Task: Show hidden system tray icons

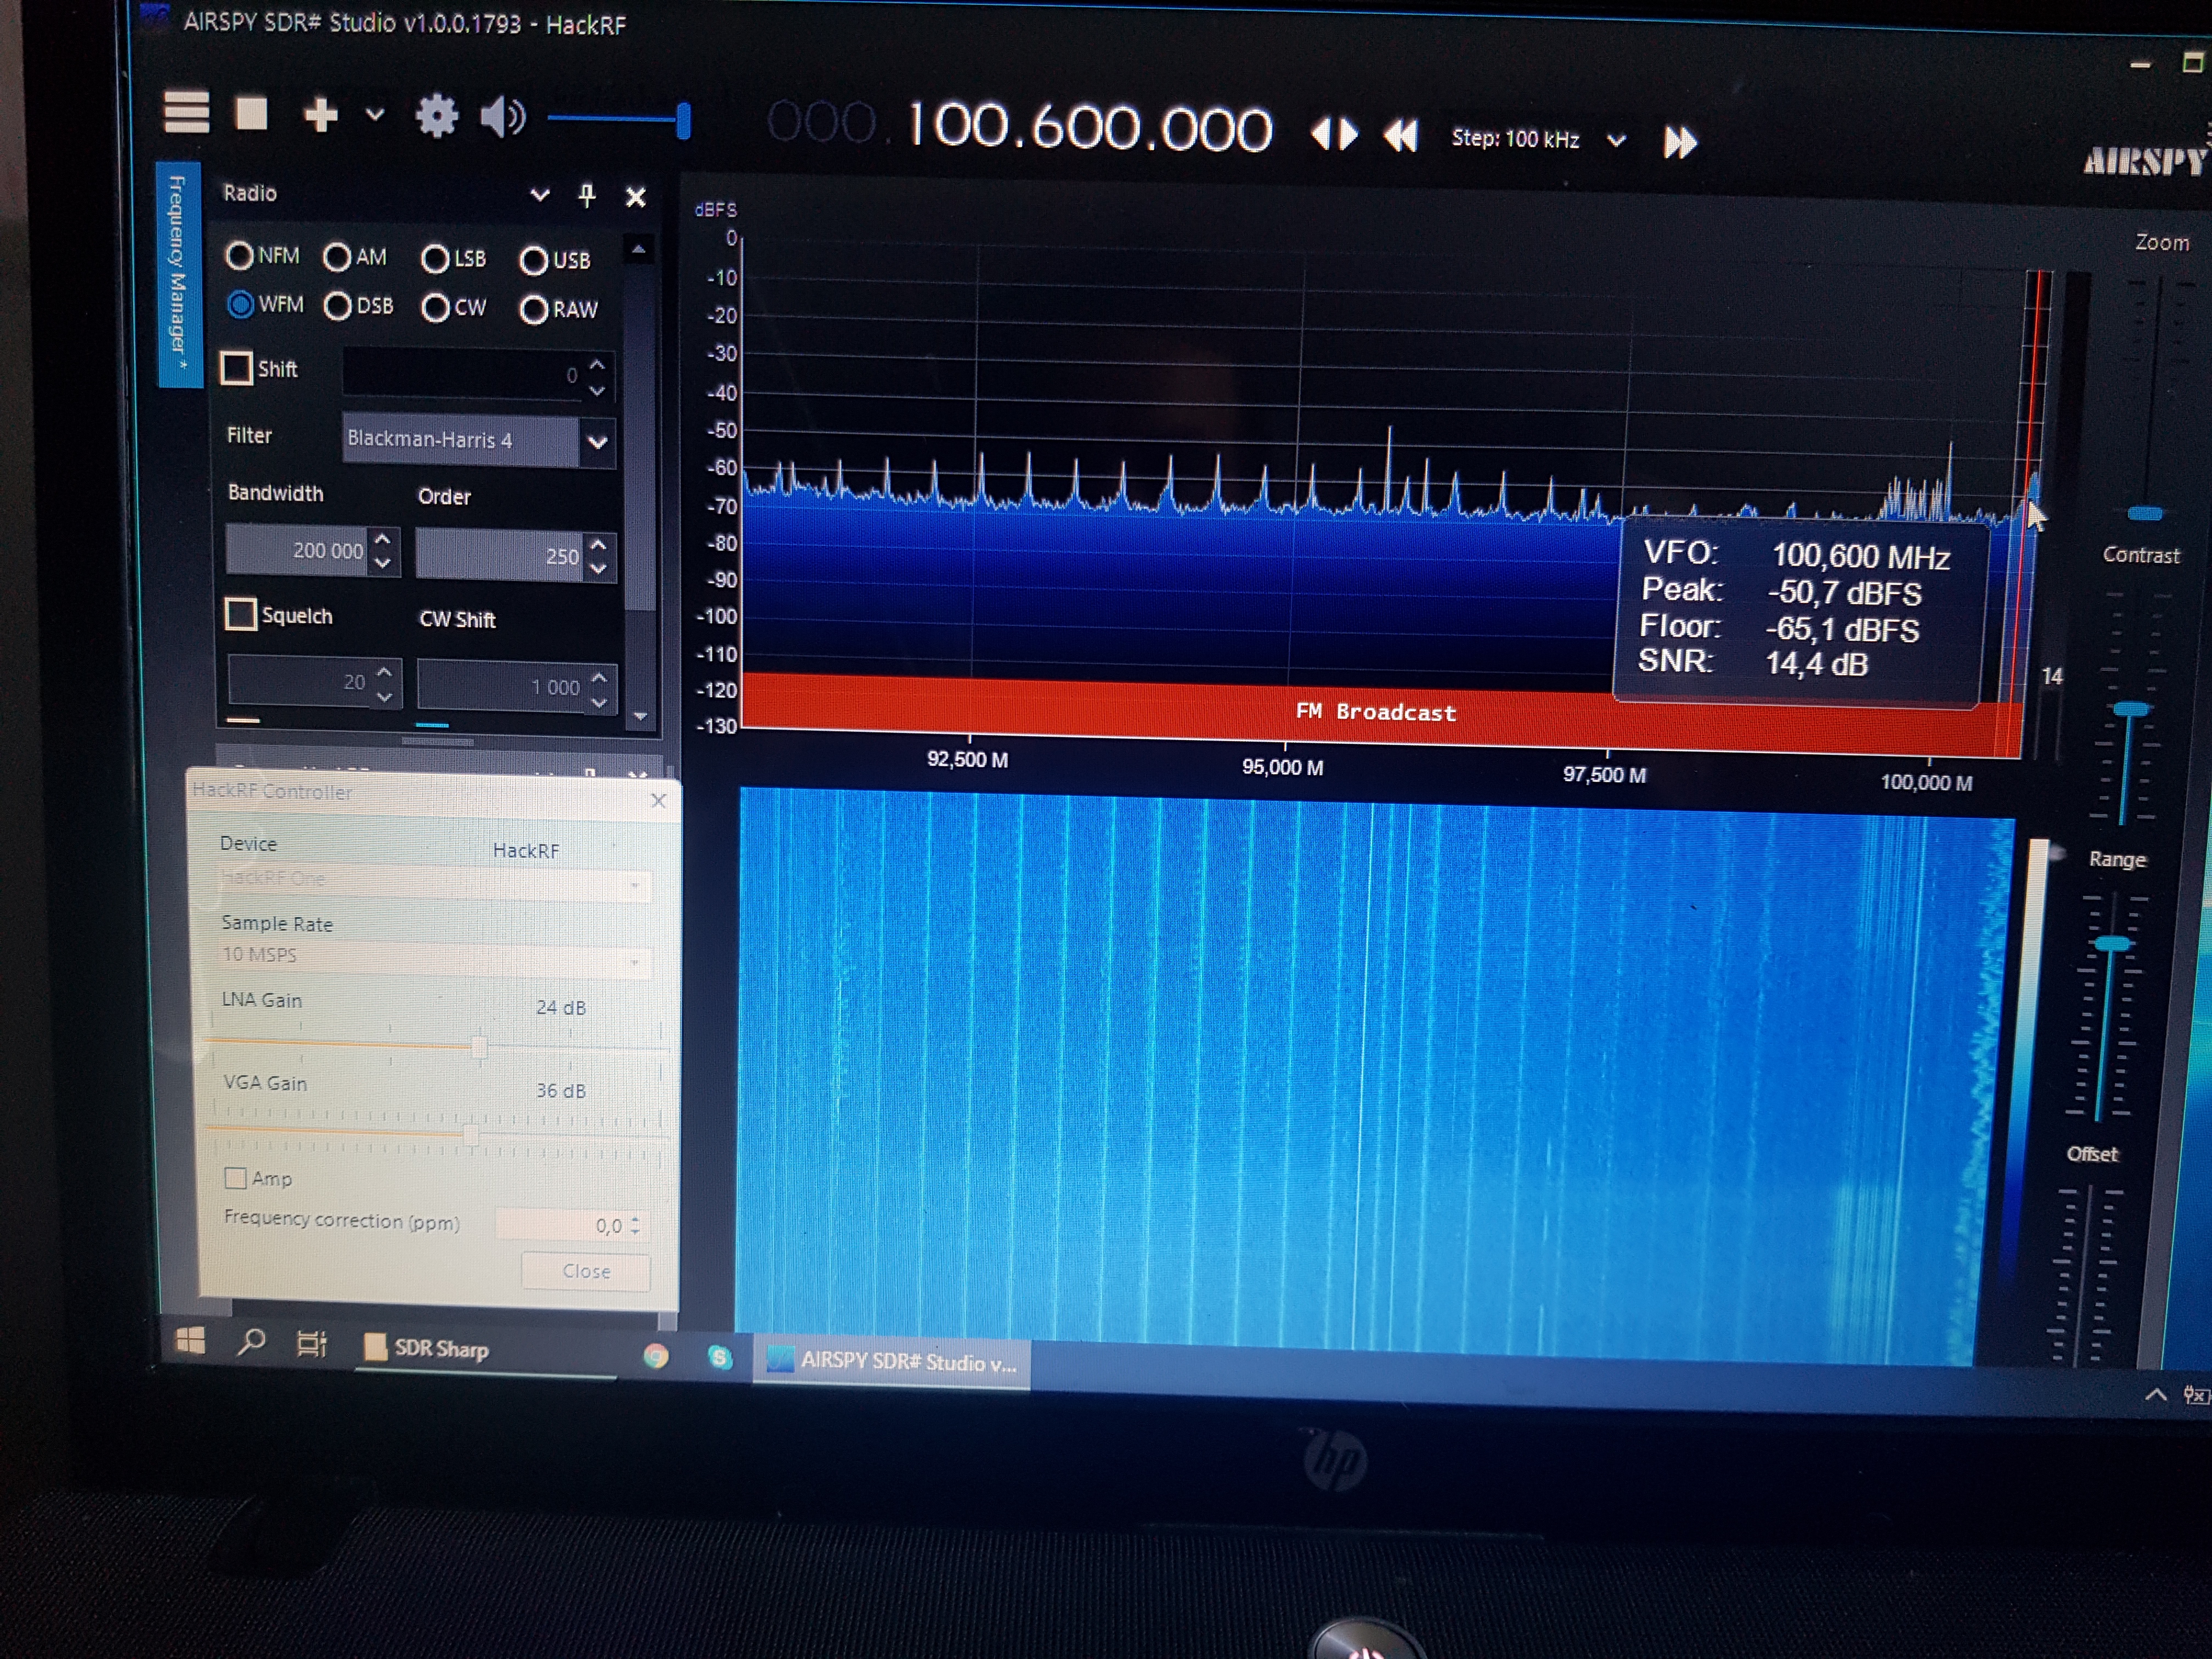Action: point(2156,1394)
